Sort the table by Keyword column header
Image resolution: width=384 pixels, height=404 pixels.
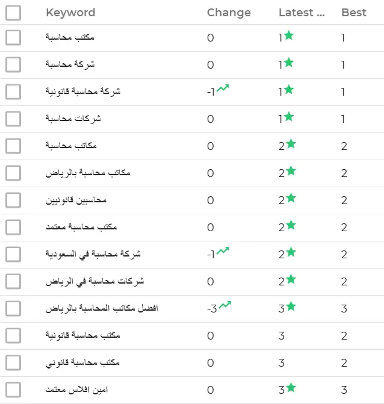point(70,13)
